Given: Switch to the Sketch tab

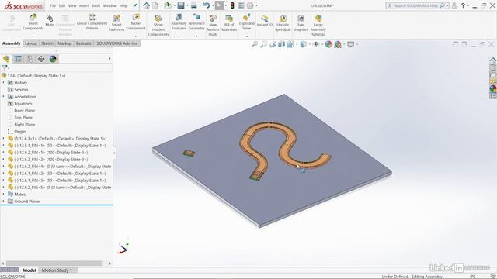Looking at the screenshot, I should 47,43.
